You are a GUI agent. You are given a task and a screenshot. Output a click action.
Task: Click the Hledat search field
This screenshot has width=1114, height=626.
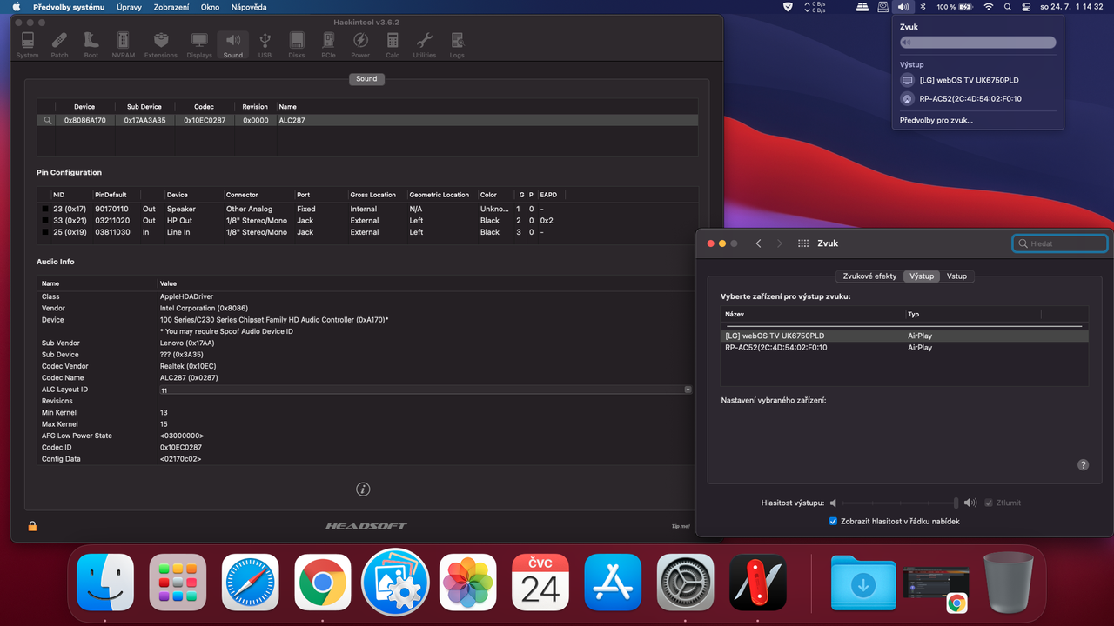coord(1059,243)
